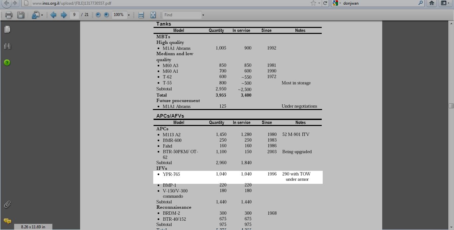454x230 pixels.
Task: Click the browser back arrow
Action: pos(6,3)
